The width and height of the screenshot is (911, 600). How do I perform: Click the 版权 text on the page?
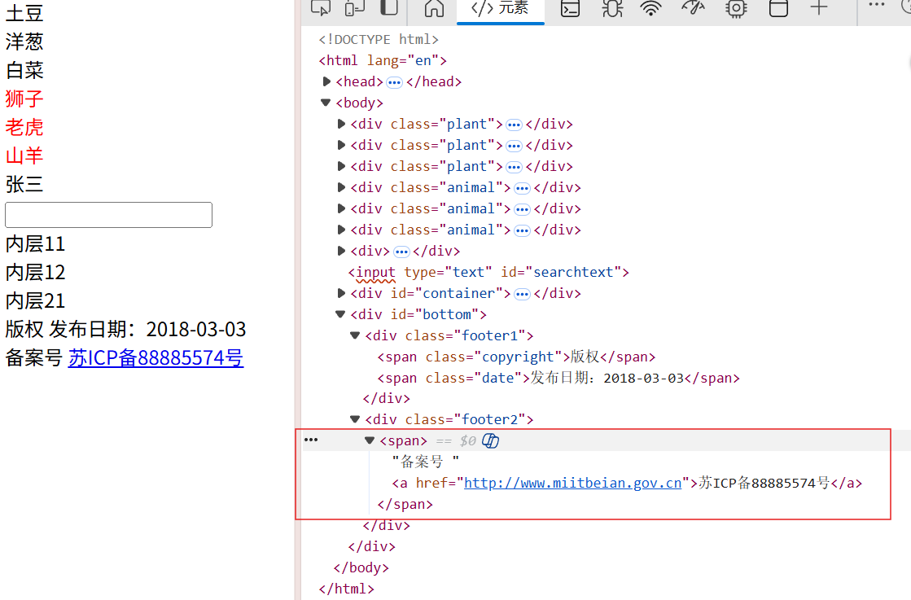[24, 330]
